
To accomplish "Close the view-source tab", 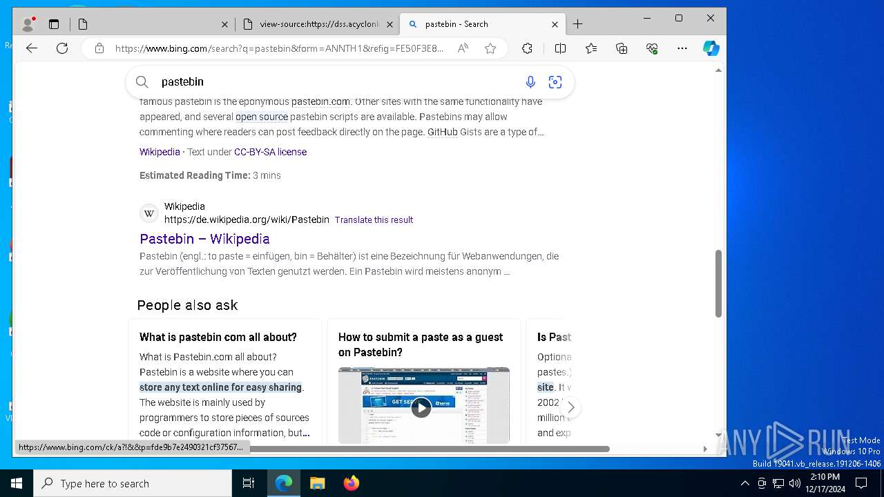I will click(x=390, y=24).
